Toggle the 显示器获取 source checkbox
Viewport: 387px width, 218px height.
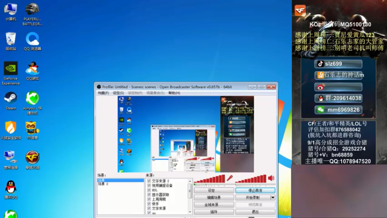point(149,195)
